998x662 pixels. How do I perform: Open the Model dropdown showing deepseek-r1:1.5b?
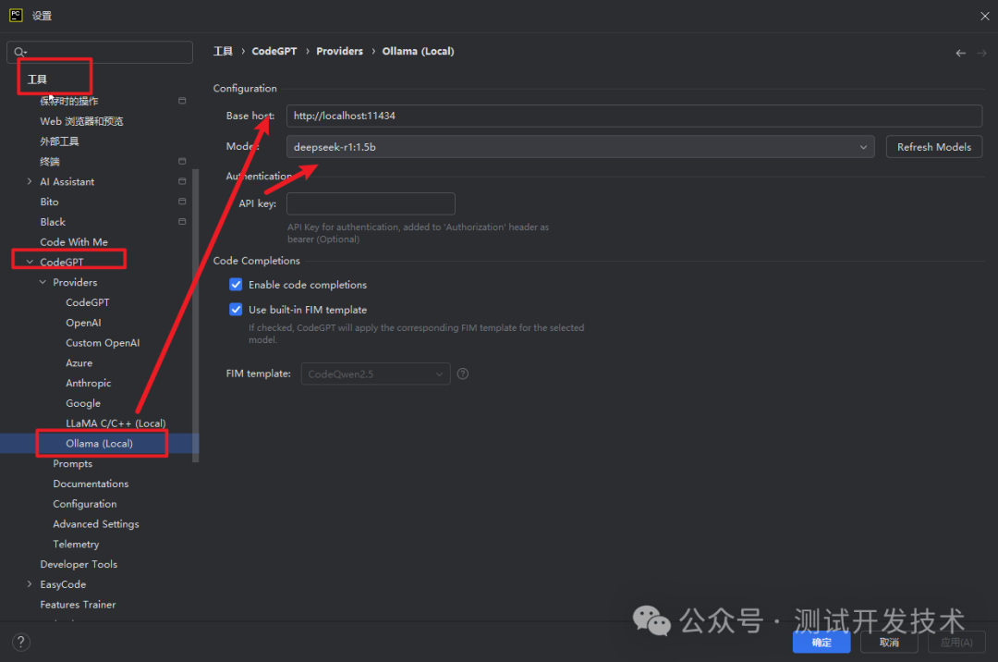(x=580, y=147)
